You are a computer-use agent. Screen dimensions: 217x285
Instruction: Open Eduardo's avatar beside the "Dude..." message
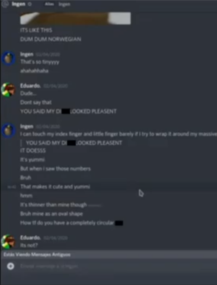[x=8, y=89]
